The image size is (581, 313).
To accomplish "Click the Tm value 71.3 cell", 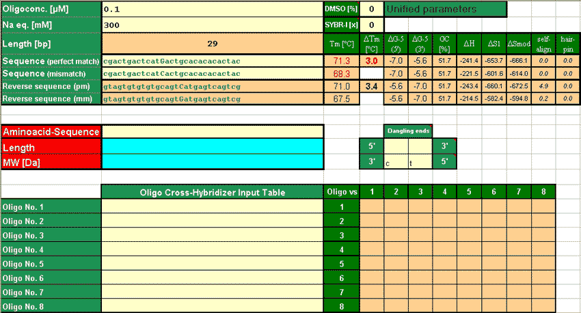I will [x=342, y=62].
